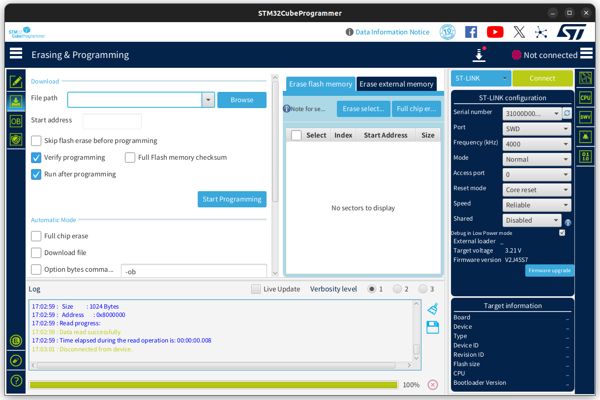
Task: Enable Full Flash memory checksum
Action: tap(130, 158)
